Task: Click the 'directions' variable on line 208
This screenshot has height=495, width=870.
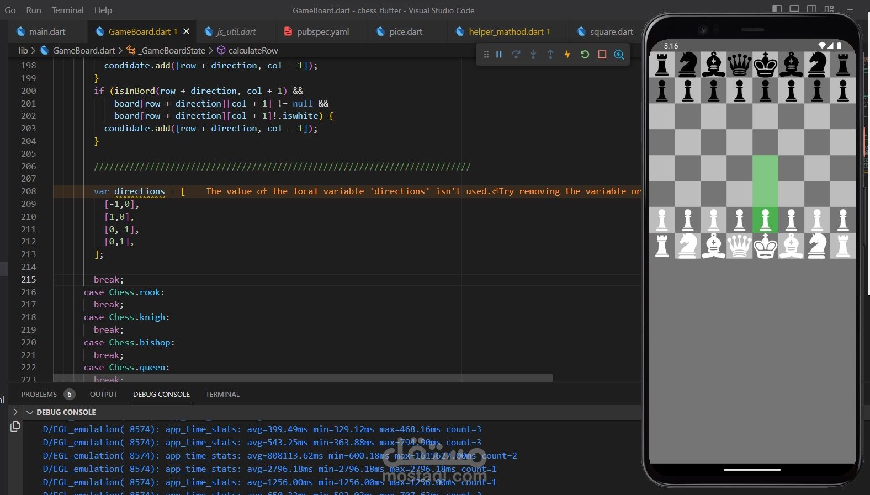Action: point(140,191)
